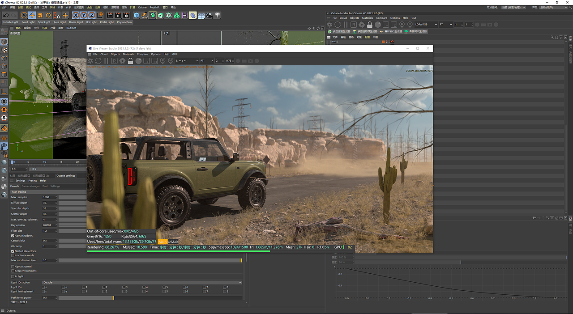Enable Alpha channel checkbox
The image size is (573, 314).
point(13,267)
